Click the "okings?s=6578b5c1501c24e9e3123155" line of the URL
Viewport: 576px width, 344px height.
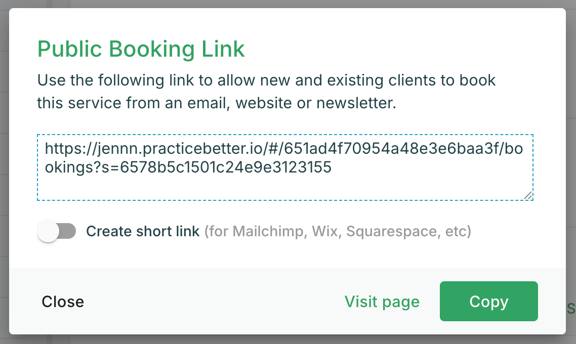(188, 167)
